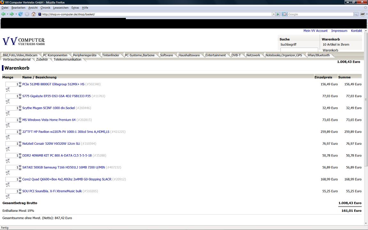Screen dimensions: 368x230
Task: Select the Bild,Foto,Video,Webcam category tab
Action: coord(20,55)
